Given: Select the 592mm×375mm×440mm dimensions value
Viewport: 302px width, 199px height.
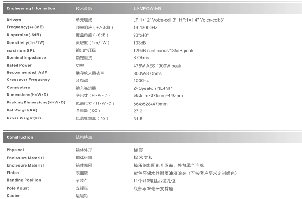Looking at the screenshot, I should tap(158, 96).
